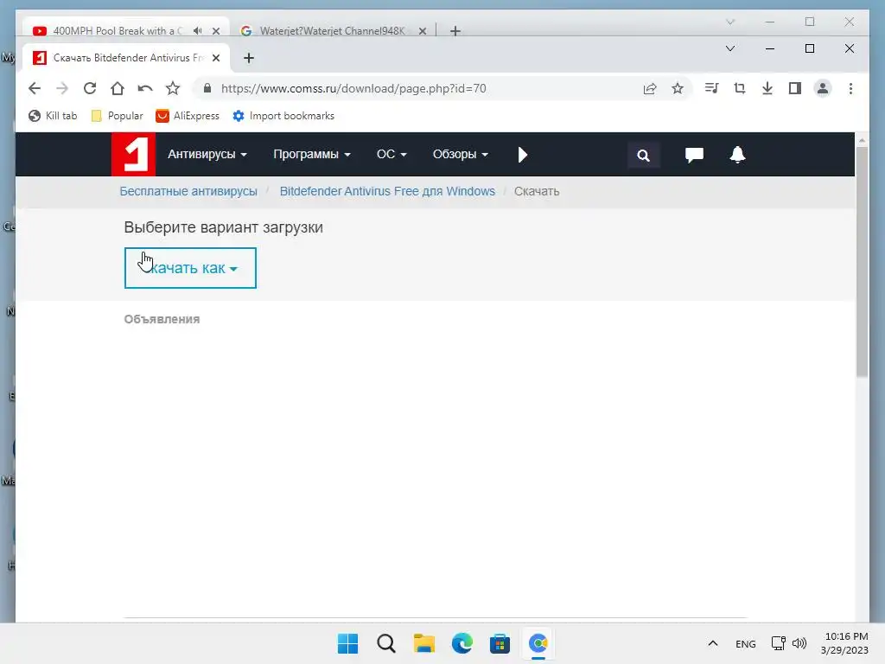Click the Comss red logo
Image resolution: width=885 pixels, height=664 pixels.
(x=133, y=154)
